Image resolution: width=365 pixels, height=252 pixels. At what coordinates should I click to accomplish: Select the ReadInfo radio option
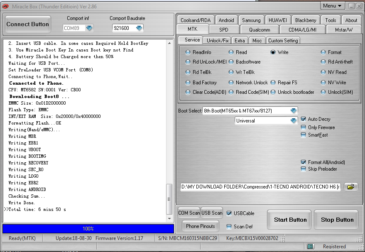(x=188, y=52)
